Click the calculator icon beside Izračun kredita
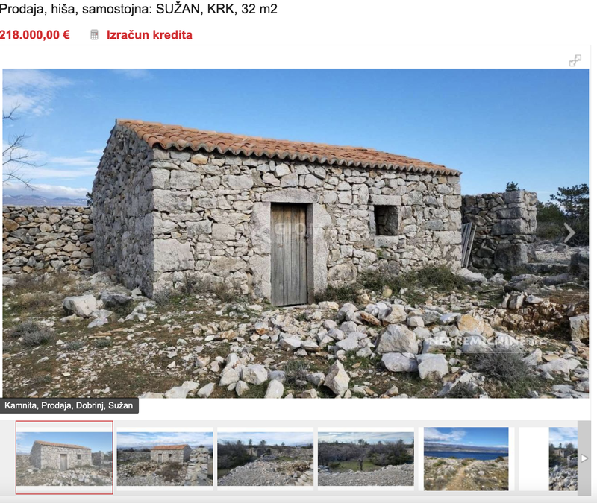The image size is (597, 503). [95, 34]
